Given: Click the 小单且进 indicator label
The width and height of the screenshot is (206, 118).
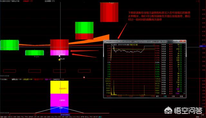Looking at the screenshot, I should coord(26,79).
